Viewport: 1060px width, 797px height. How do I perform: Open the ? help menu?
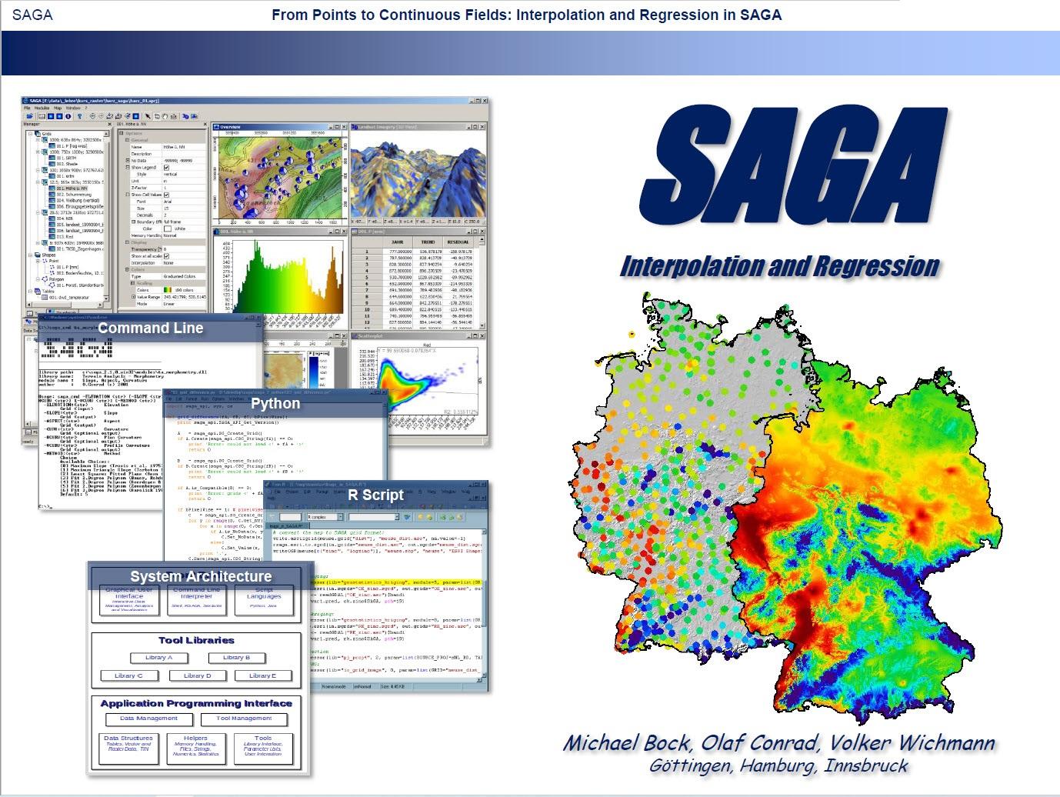pyautogui.click(x=85, y=108)
